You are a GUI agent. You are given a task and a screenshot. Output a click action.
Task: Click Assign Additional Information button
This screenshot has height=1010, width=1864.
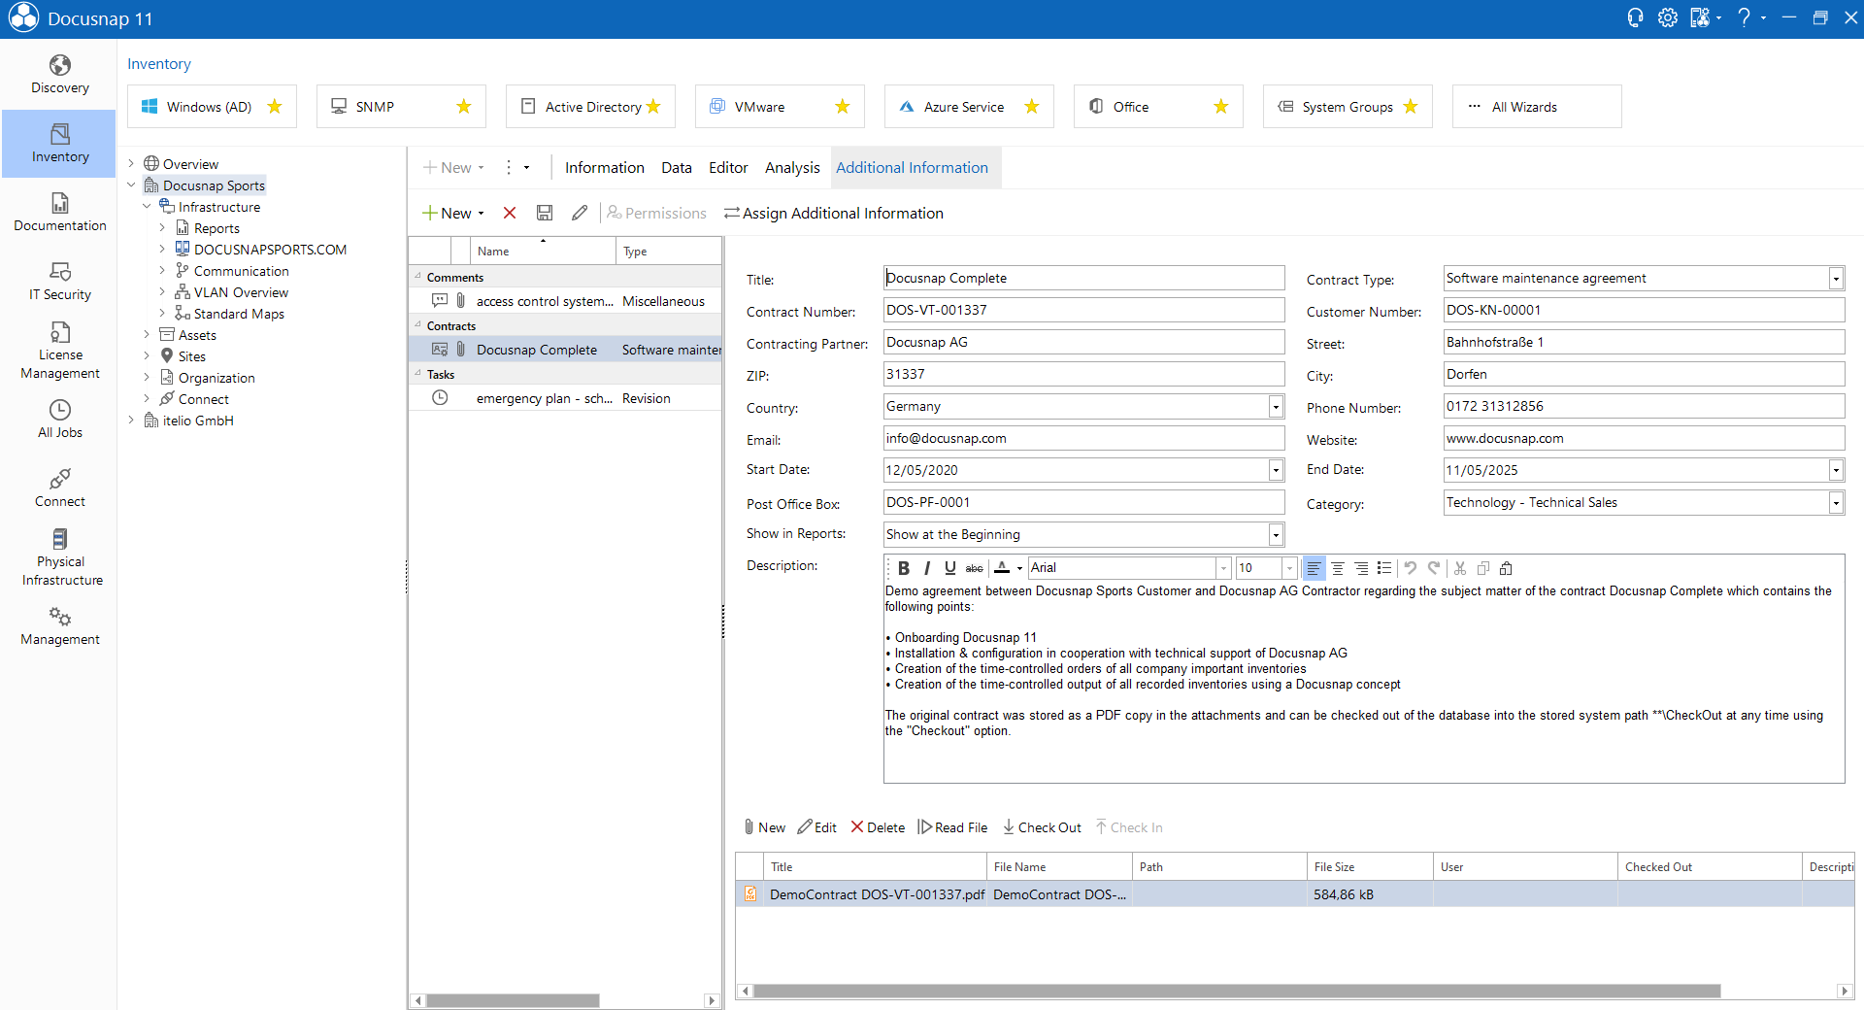(834, 213)
